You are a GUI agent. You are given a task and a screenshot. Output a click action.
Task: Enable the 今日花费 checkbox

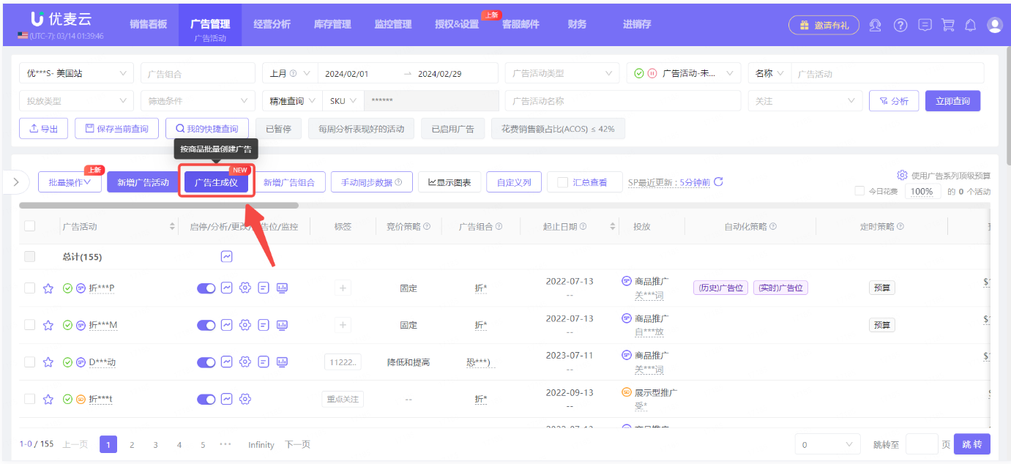858,190
